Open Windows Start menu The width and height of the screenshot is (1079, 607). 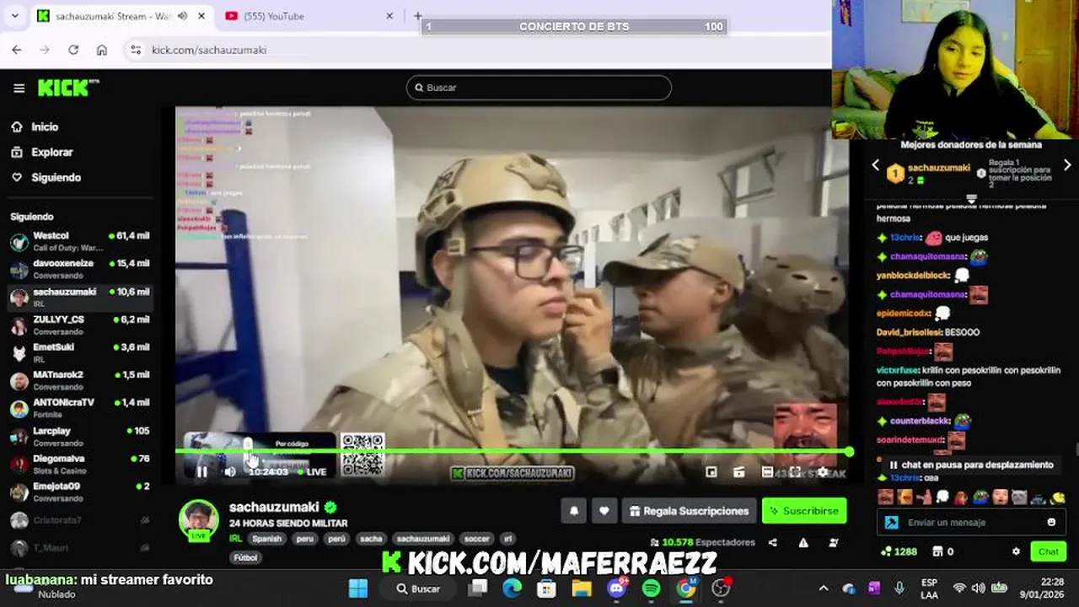[x=358, y=588]
